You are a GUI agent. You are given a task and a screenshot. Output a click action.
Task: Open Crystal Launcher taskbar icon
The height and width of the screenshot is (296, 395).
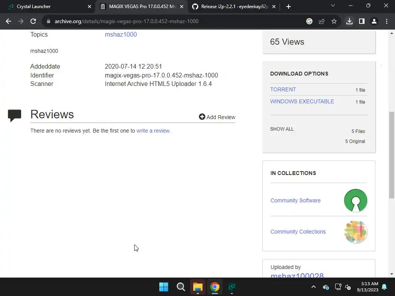(x=232, y=287)
